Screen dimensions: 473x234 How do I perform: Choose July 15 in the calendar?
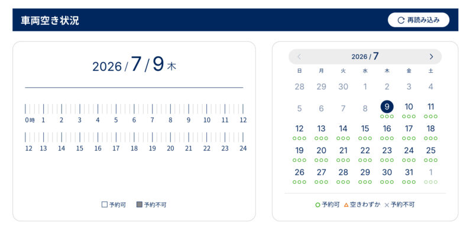(365, 129)
